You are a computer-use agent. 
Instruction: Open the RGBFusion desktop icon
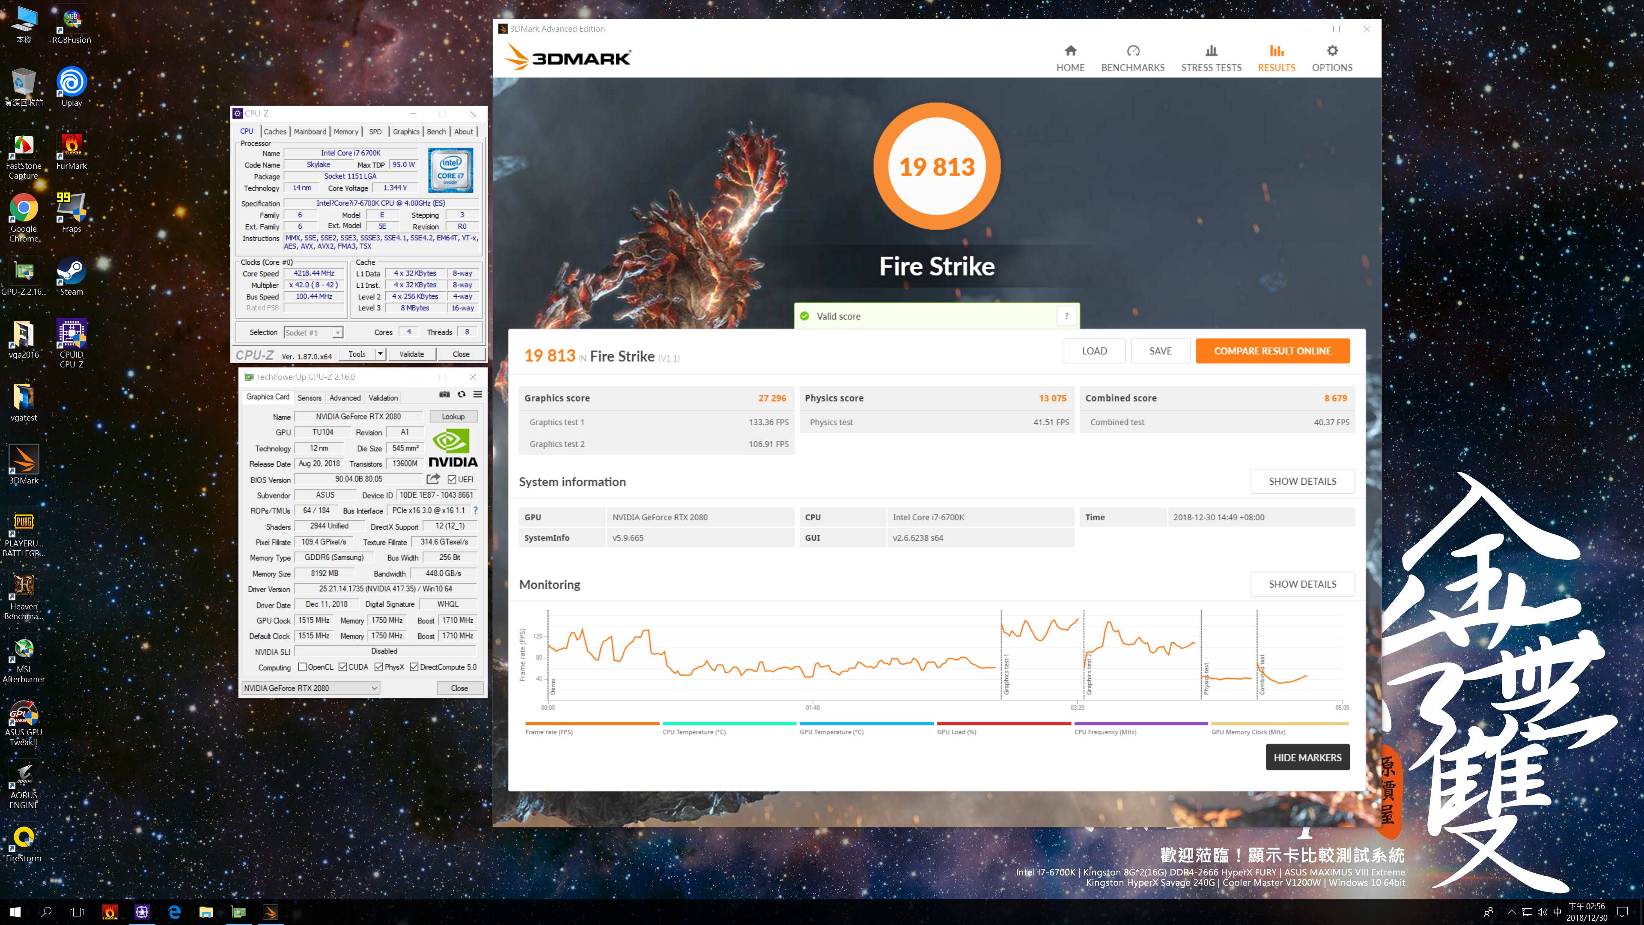click(x=71, y=26)
